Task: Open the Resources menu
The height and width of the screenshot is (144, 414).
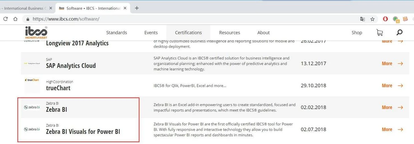Action: (229, 33)
